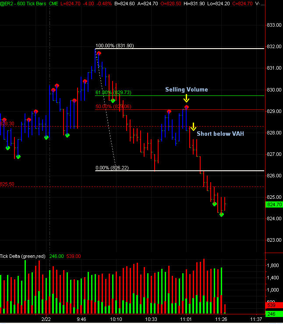
Task: Click the 823.00 price axis label
Action: pyautogui.click(x=274, y=240)
